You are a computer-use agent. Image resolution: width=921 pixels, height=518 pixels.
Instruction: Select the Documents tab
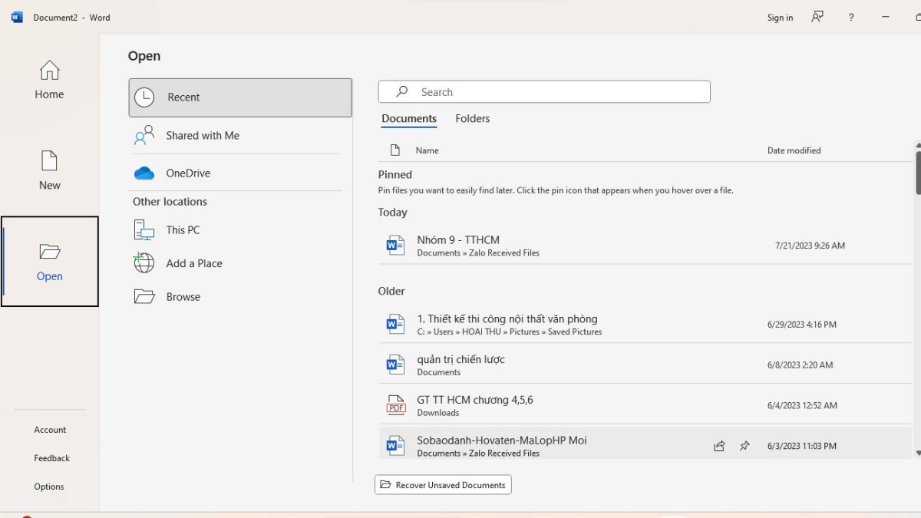point(409,119)
